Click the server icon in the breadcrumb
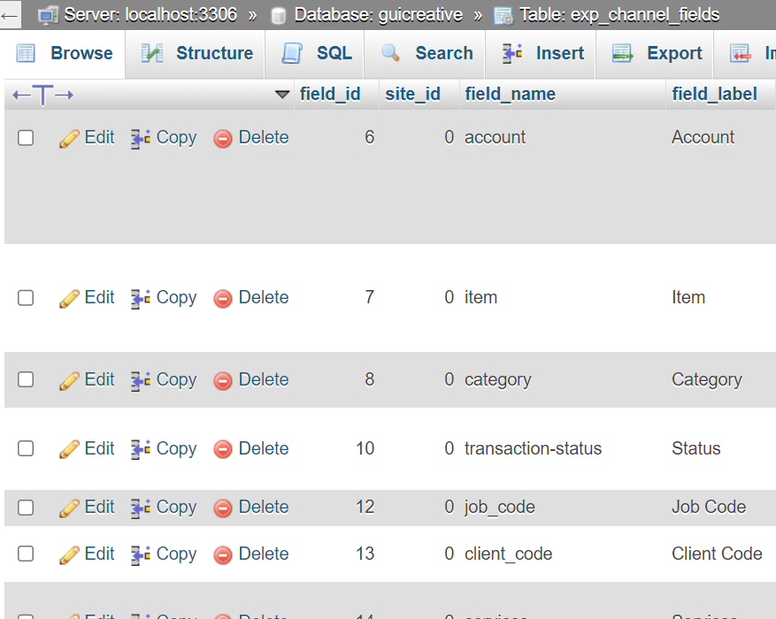776x619 pixels. tap(48, 15)
